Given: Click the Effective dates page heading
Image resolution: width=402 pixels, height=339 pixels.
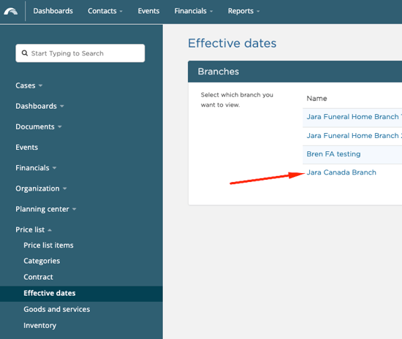Looking at the screenshot, I should pos(232,43).
